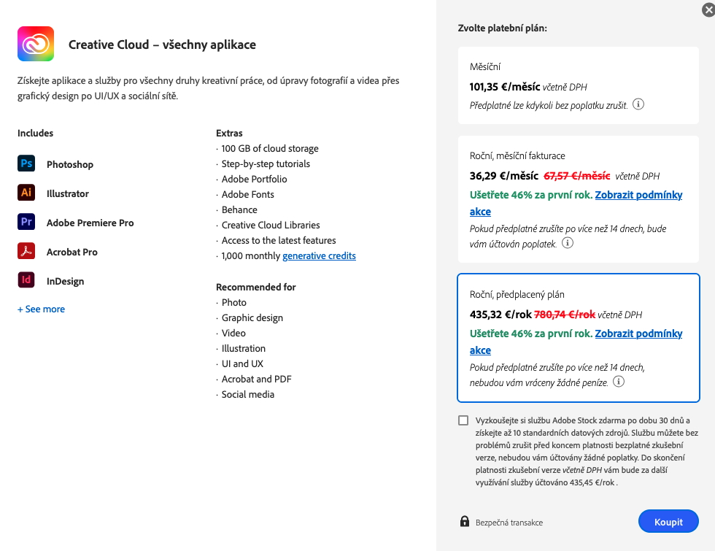Open info icon in Roční, předplacený plan
Viewport: 715px width, 551px height.
(x=619, y=382)
